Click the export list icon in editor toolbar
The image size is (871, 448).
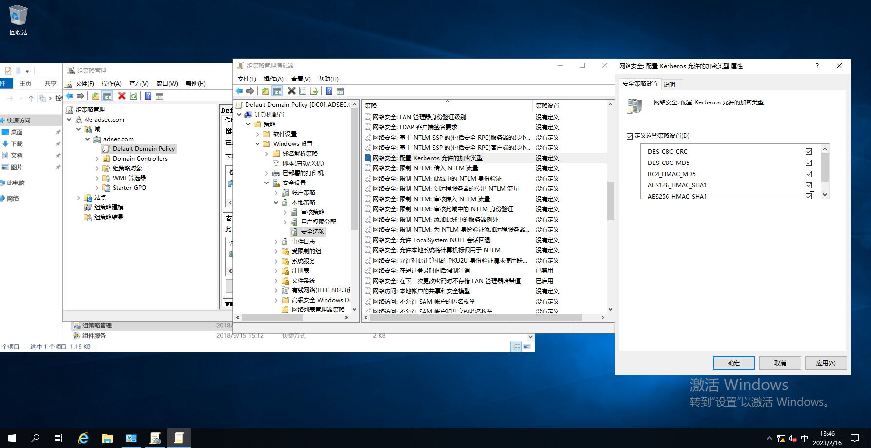[314, 91]
